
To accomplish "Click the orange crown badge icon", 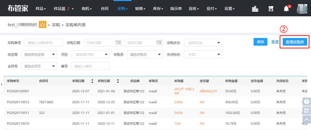I will point(42,25).
